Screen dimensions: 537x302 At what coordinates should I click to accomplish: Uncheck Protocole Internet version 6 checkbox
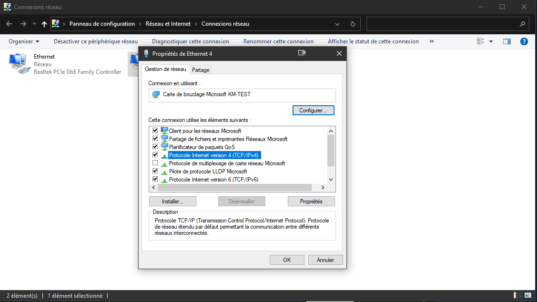click(155, 179)
